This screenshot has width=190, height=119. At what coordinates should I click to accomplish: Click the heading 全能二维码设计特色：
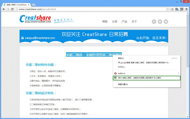pyautogui.click(x=41, y=93)
